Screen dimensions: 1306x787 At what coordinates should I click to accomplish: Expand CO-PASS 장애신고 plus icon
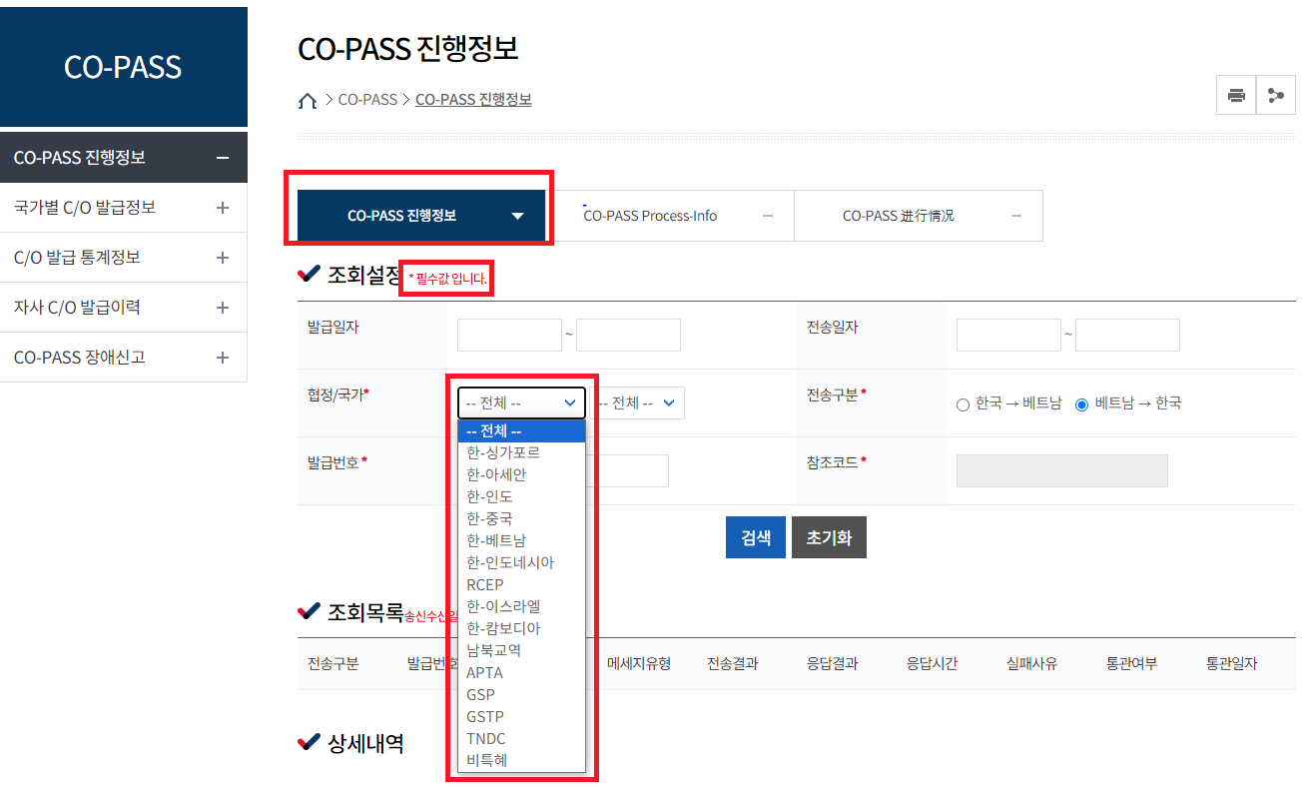click(223, 358)
